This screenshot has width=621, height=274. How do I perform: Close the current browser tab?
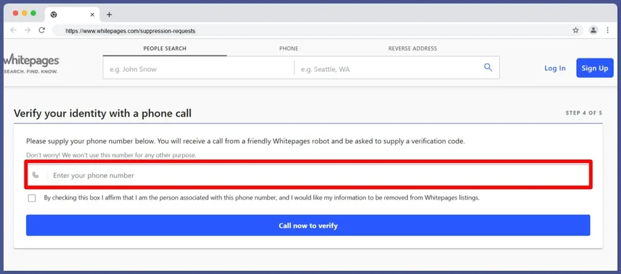[x=92, y=14]
